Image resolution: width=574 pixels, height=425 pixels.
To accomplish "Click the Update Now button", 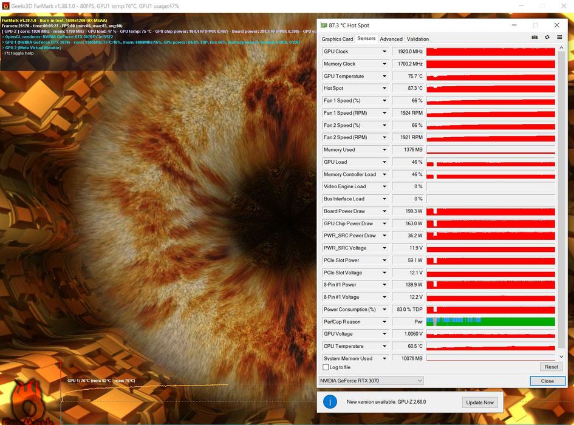I will pyautogui.click(x=480, y=403).
